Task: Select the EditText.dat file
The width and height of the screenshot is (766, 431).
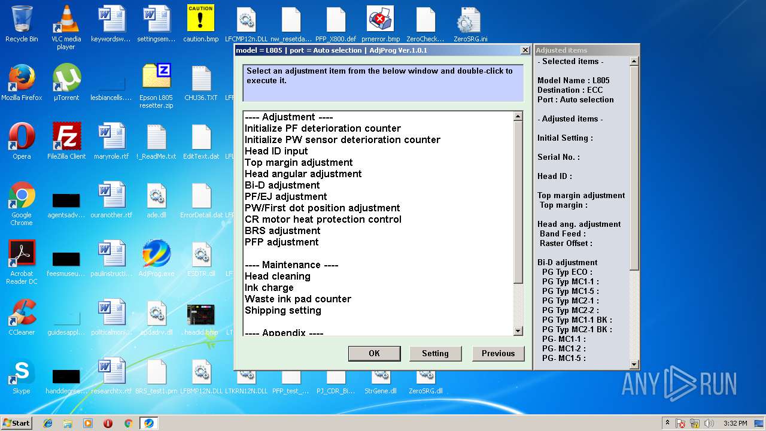Action: (x=201, y=141)
